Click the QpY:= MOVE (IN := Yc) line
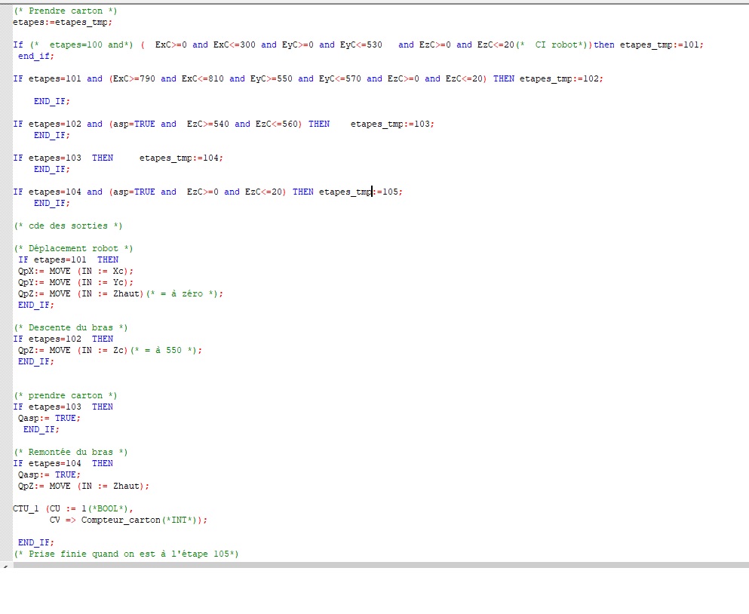The image size is (749, 614). click(75, 283)
